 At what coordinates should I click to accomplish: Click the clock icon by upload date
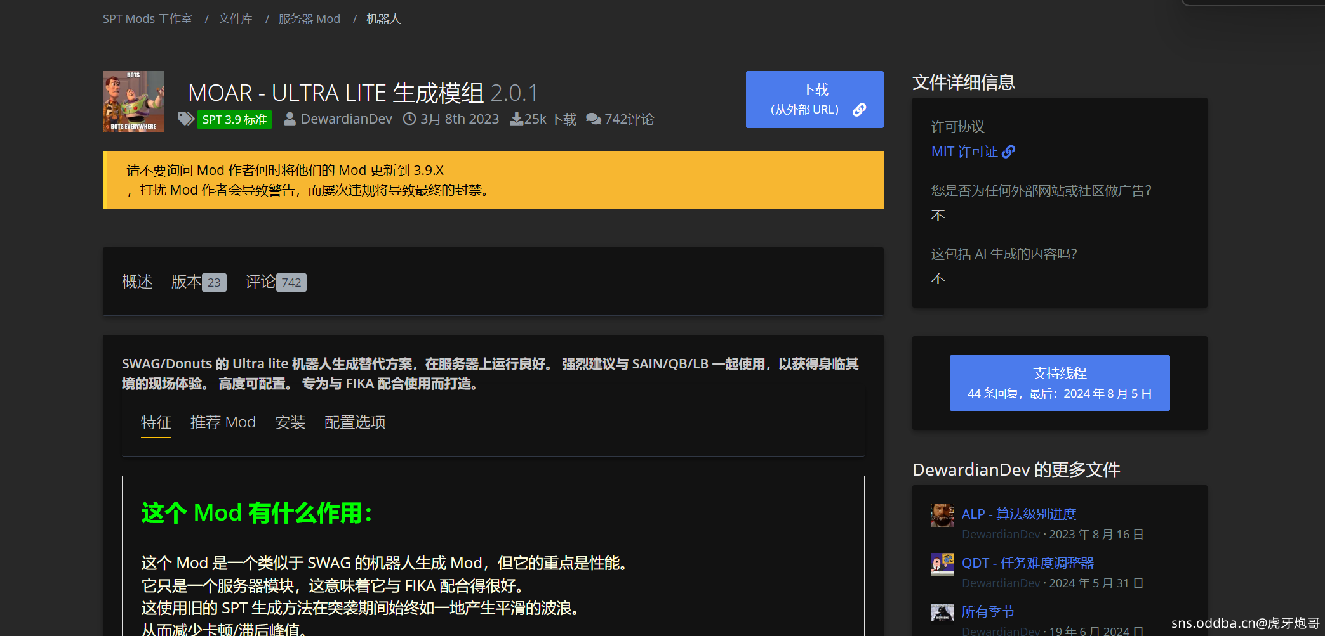[x=409, y=119]
